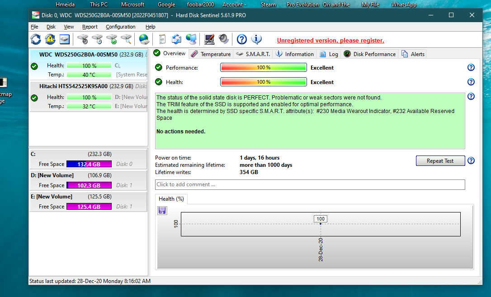The height and width of the screenshot is (297, 491).
Task: Click the D: free space bar 102.3 GB
Action: [x=89, y=186]
